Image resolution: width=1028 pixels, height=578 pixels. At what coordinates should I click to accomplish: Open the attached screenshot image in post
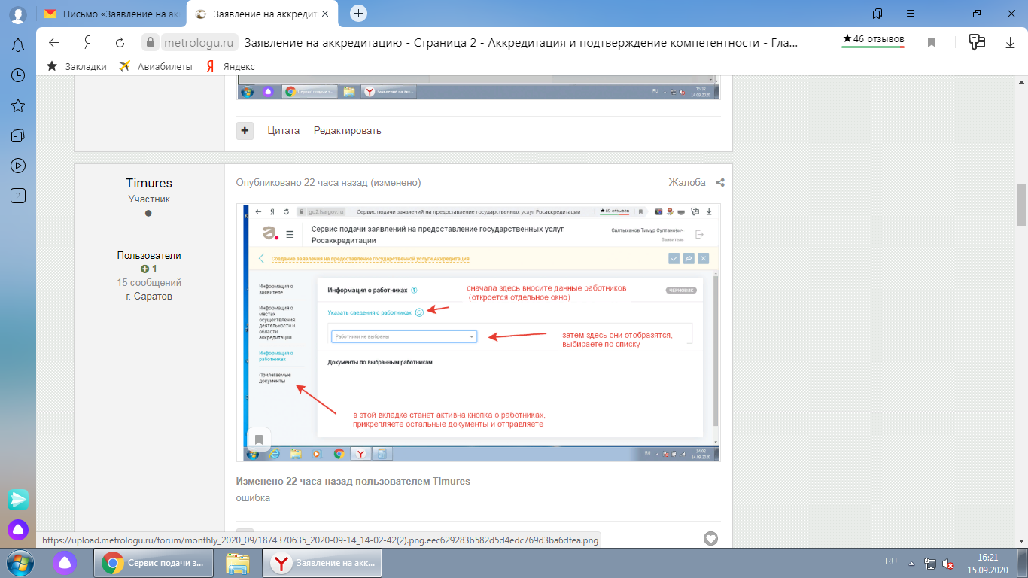[x=478, y=331]
